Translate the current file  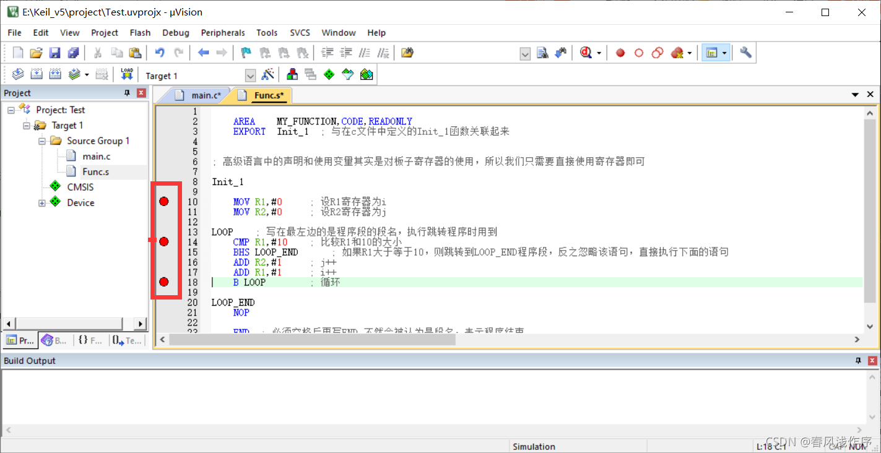(18, 75)
